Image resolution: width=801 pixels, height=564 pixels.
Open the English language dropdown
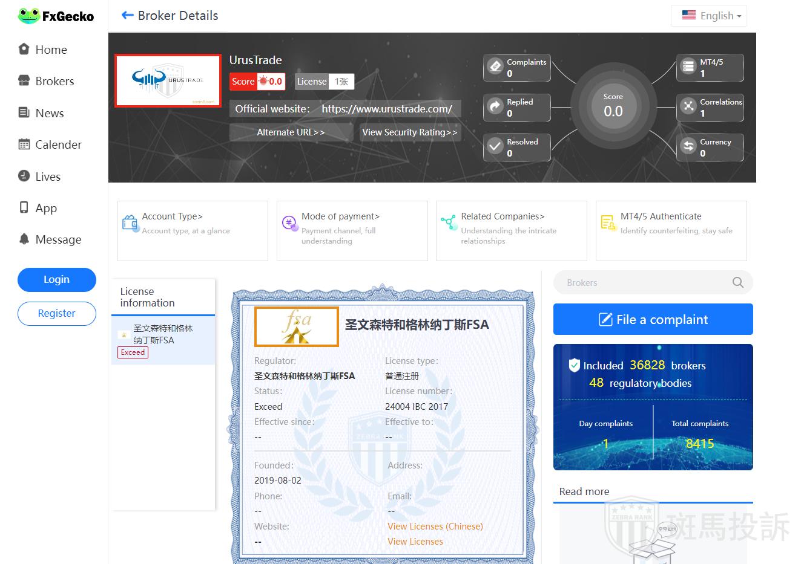tap(709, 16)
